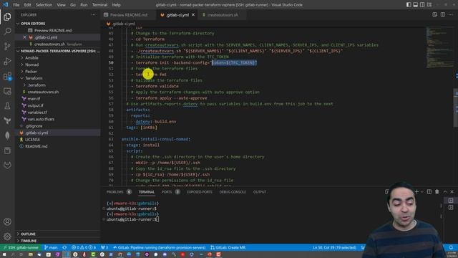
Task: Open the Explorer view in activity bar
Action: 7,16
